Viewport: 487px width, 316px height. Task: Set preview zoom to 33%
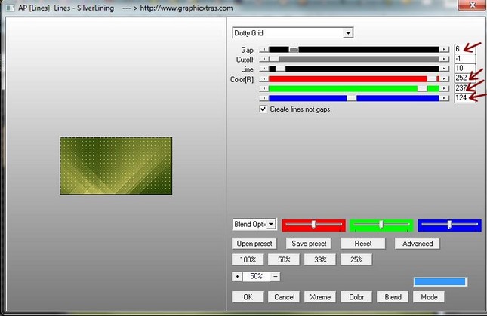[x=320, y=259]
